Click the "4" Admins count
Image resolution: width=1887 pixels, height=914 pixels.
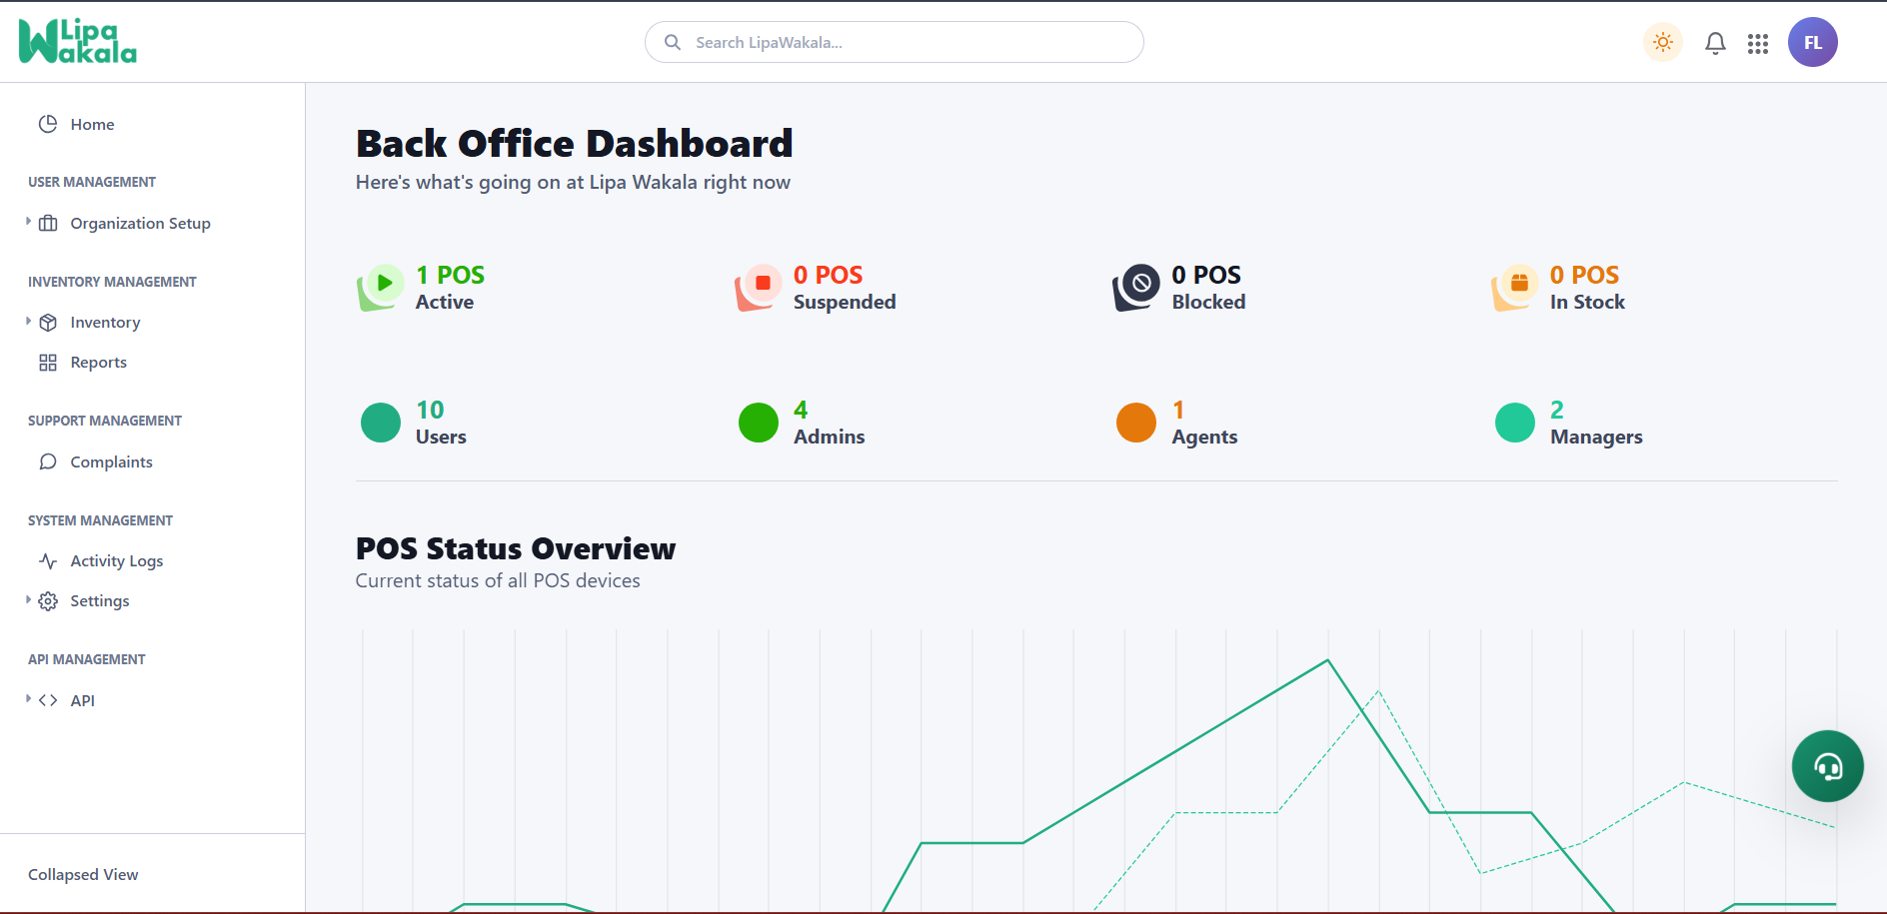point(801,410)
